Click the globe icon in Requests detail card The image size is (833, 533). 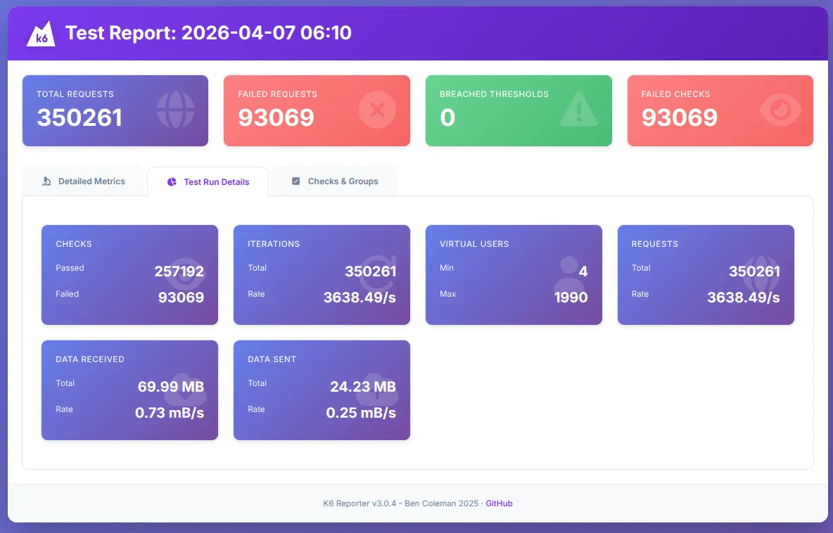[x=761, y=275]
